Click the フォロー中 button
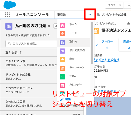This screenshot has height=115, width=131. coord(105,45)
